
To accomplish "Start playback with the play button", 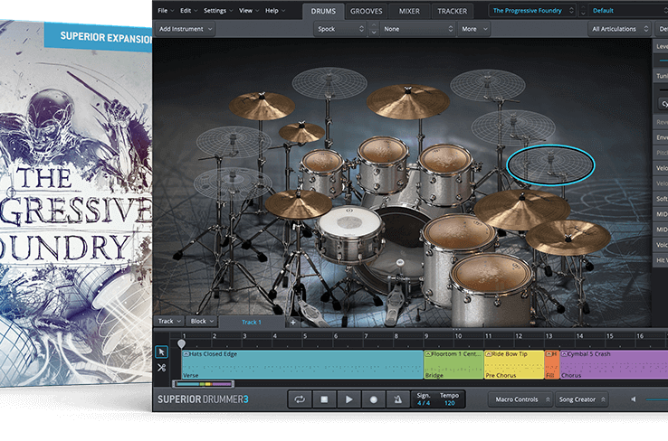I will [348, 399].
